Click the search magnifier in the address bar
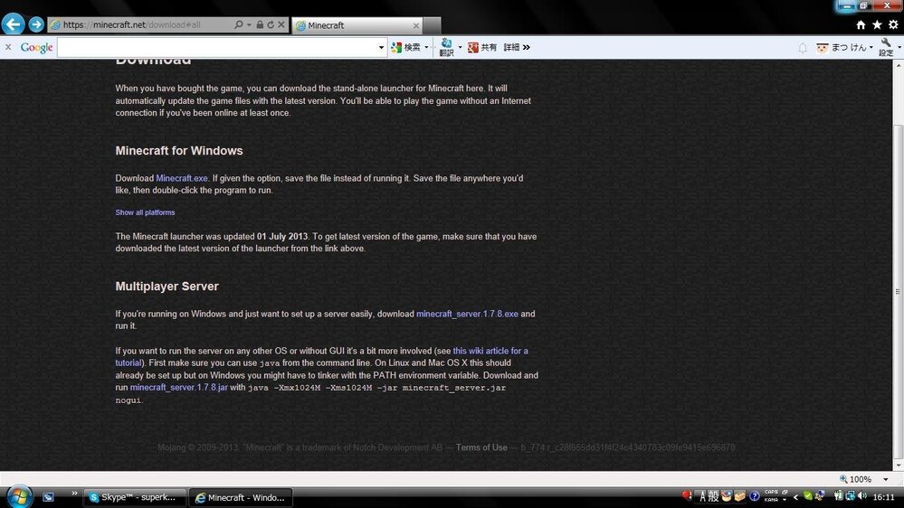904x508 pixels. (238, 24)
